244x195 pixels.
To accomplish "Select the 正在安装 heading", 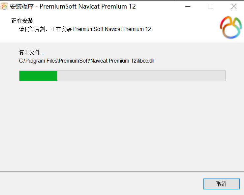I will (22, 21).
